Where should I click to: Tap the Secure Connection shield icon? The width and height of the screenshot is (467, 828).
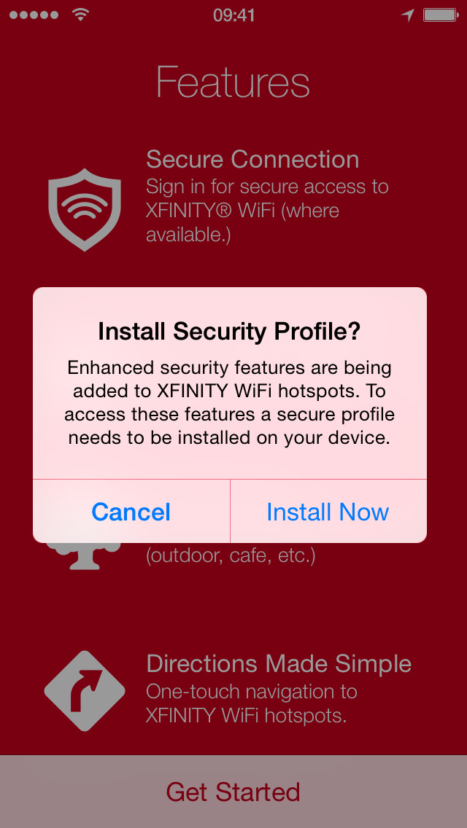tap(85, 210)
